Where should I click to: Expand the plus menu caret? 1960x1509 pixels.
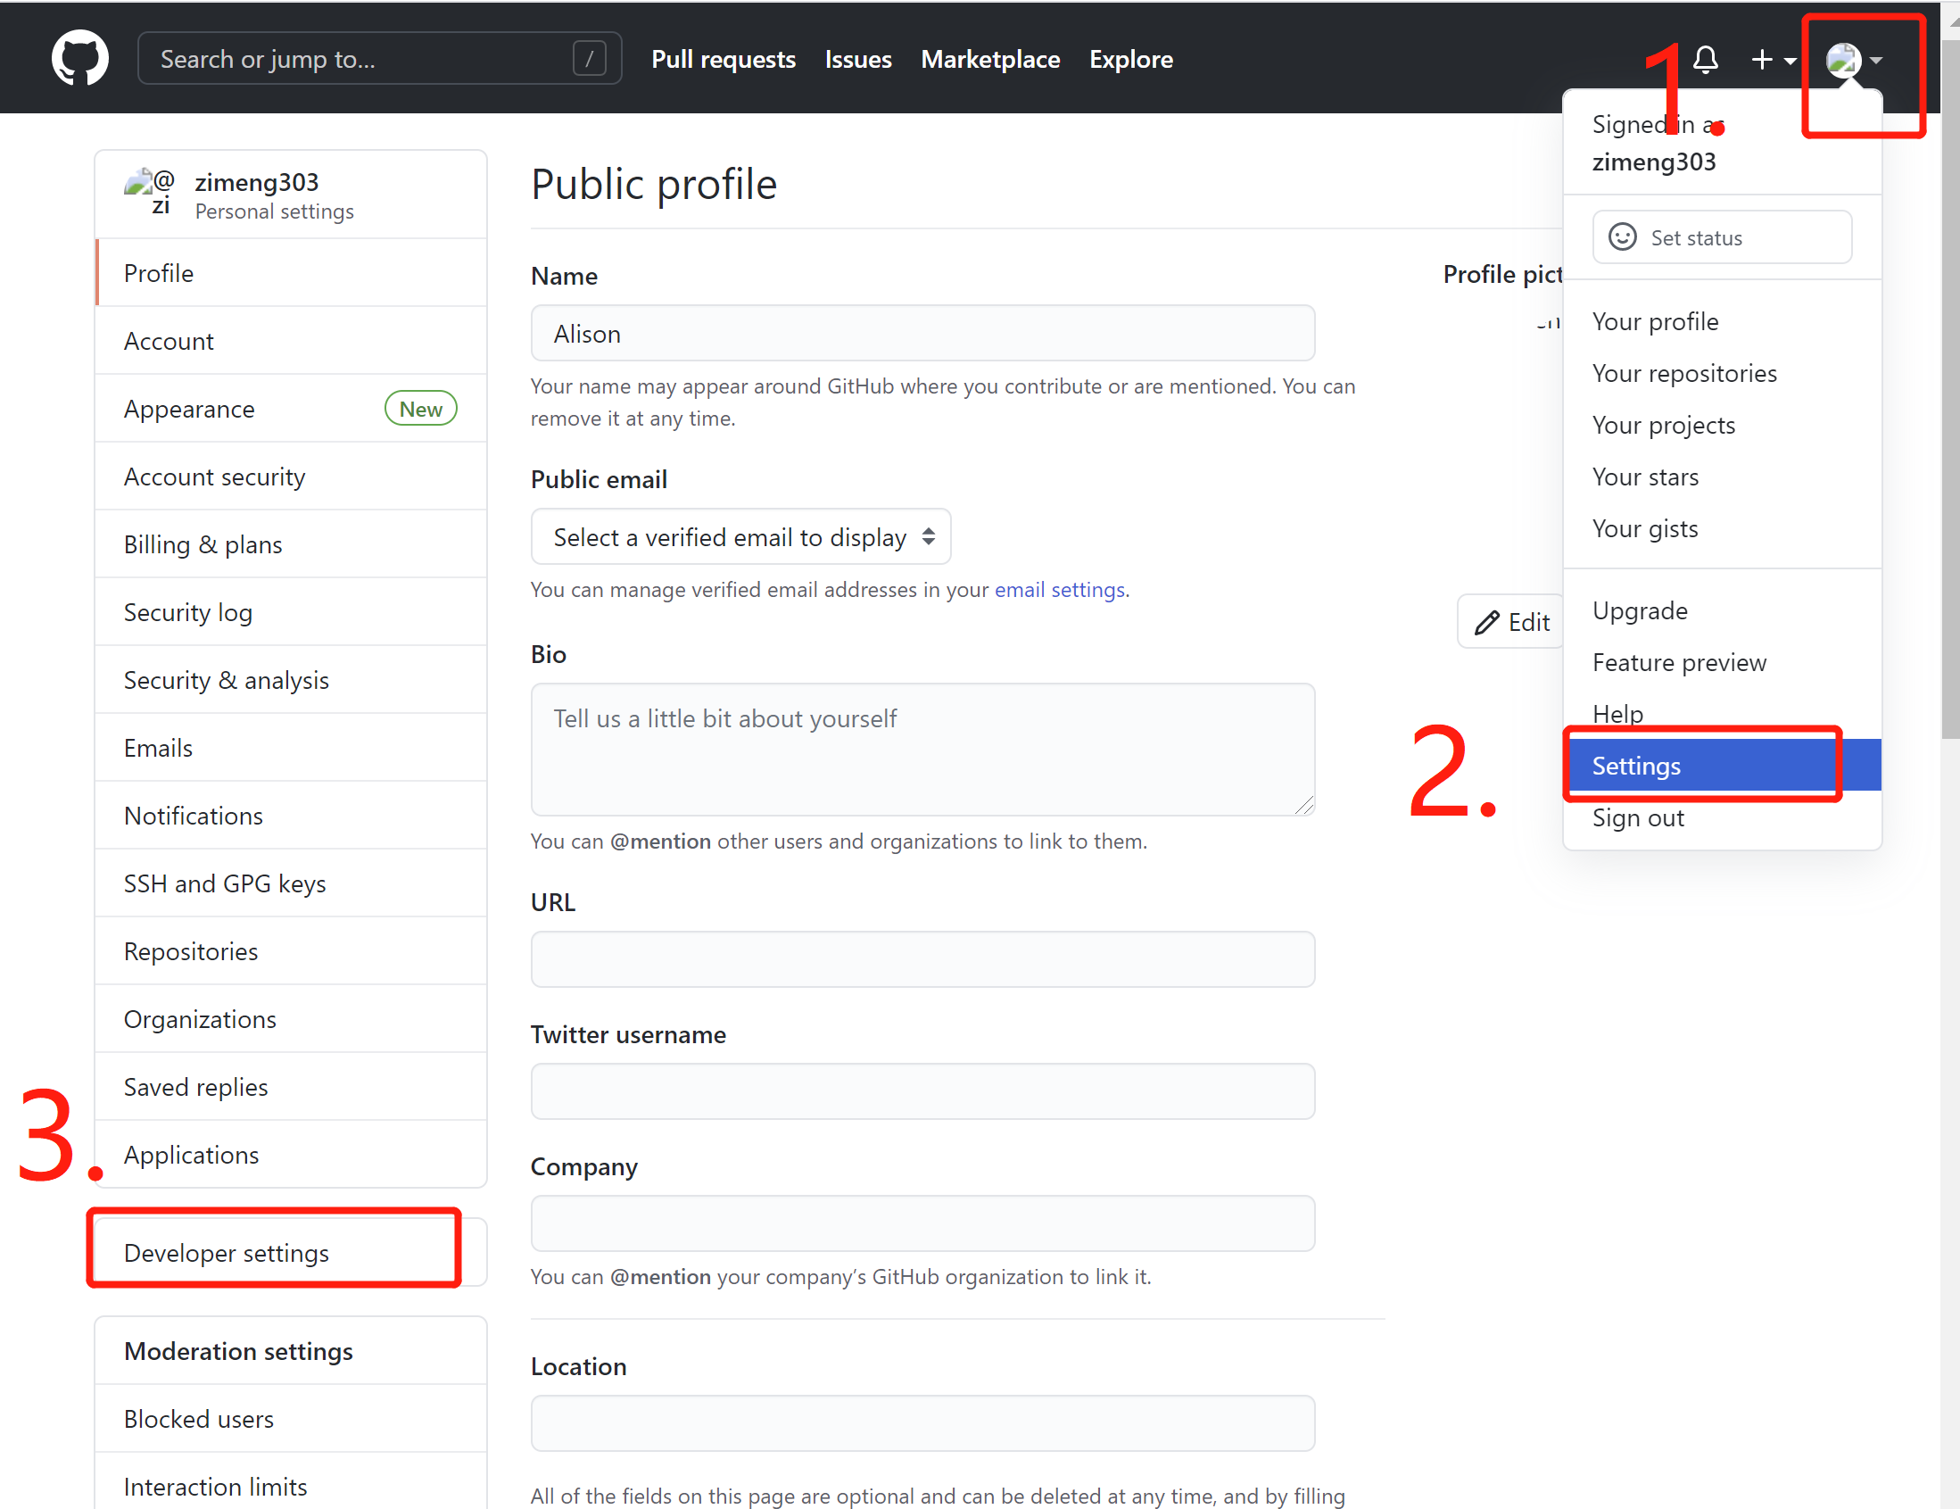coord(1790,60)
